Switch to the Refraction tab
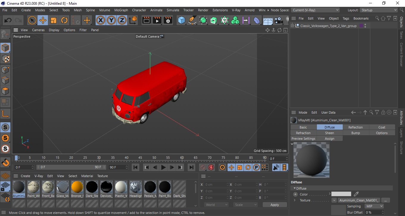Viewport: 405px width, 216px height. tap(303, 133)
